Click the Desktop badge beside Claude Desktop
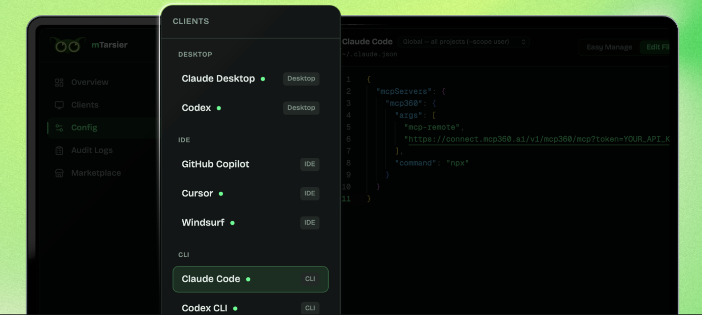The height and width of the screenshot is (315, 702). (x=301, y=79)
